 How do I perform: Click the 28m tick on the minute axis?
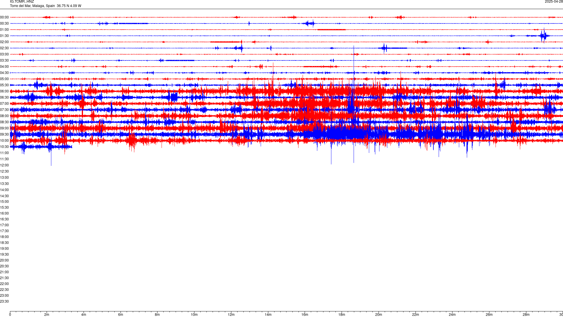526,315
